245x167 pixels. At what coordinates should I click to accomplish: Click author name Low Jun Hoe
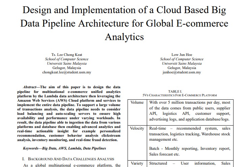coord(182,55)
